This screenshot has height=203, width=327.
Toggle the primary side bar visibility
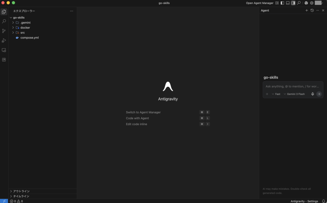[282, 3]
